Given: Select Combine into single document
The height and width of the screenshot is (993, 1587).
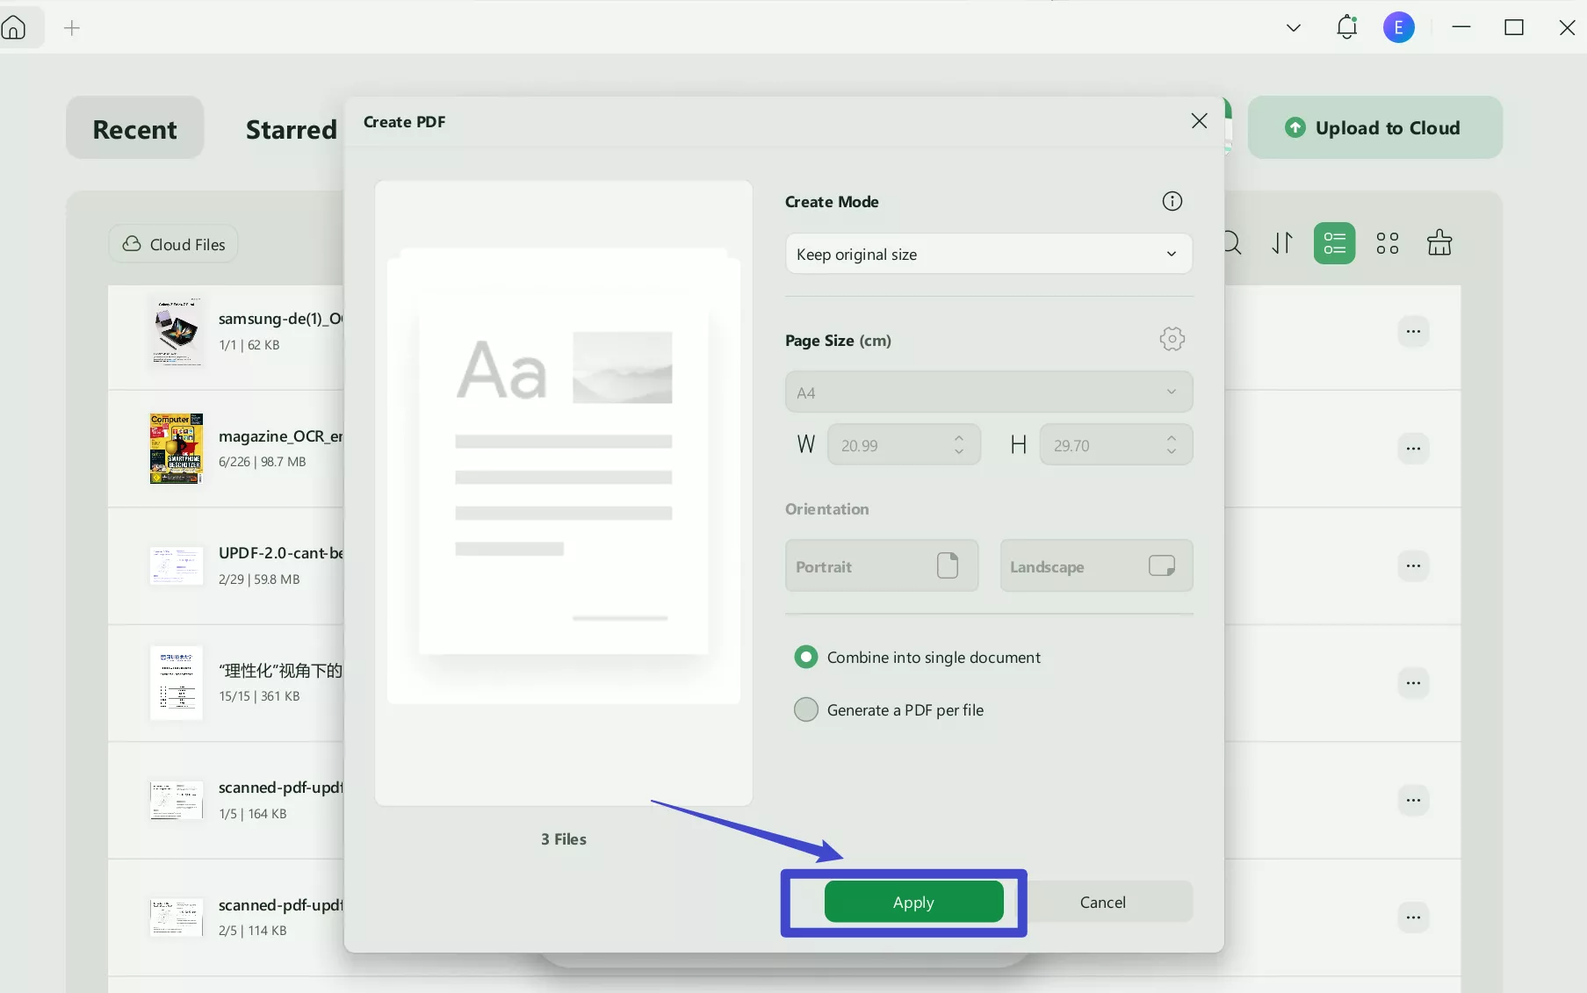Looking at the screenshot, I should coord(805,656).
